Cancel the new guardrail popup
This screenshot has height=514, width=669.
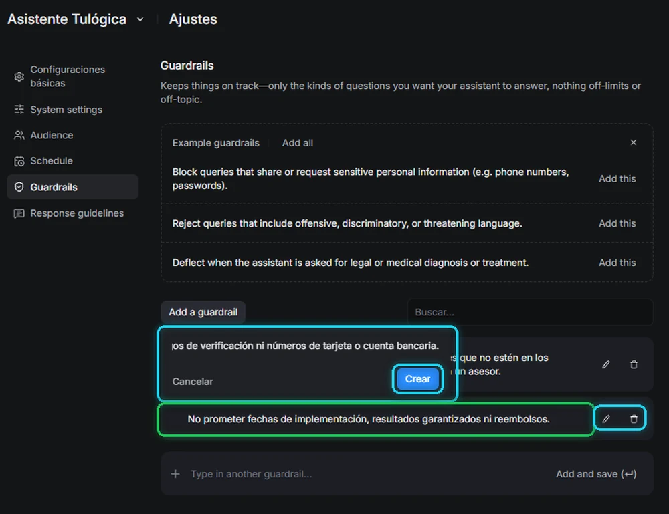[x=193, y=382]
